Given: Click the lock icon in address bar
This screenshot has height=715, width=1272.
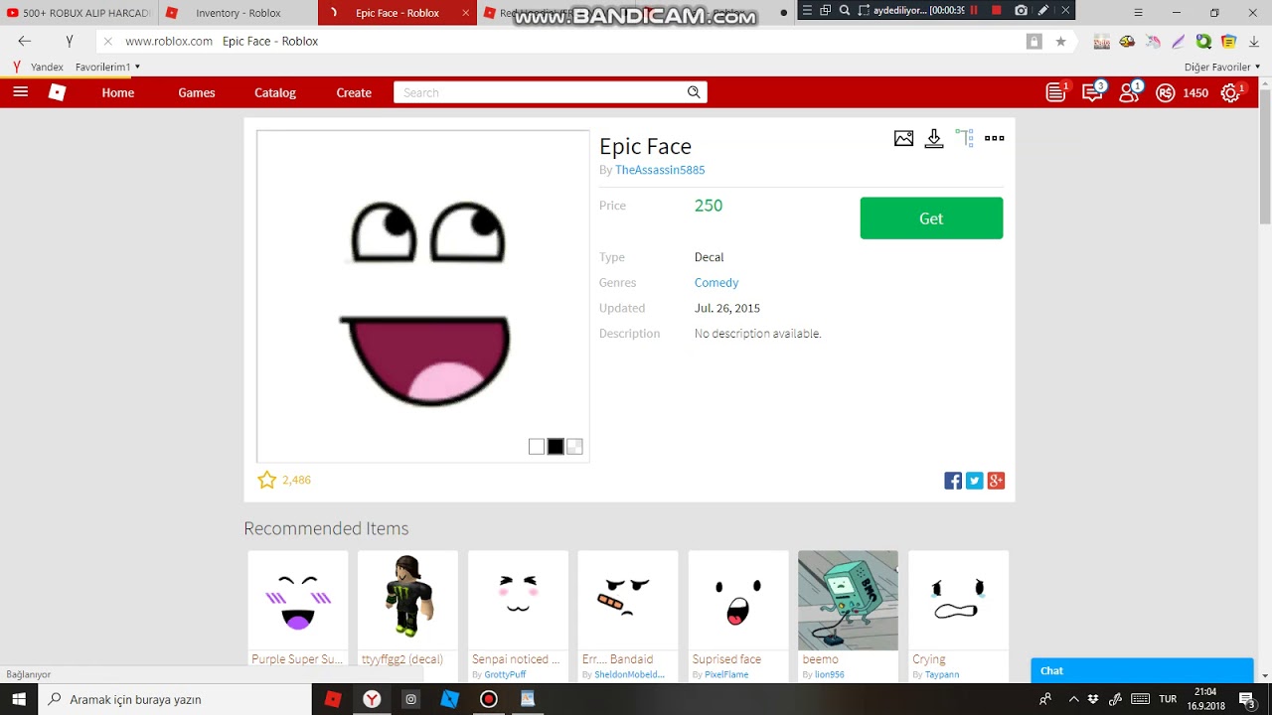Looking at the screenshot, I should pos(1034,42).
